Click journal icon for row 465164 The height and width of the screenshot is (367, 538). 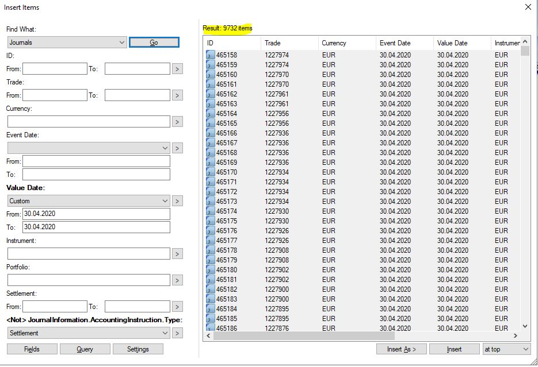pyautogui.click(x=211, y=113)
